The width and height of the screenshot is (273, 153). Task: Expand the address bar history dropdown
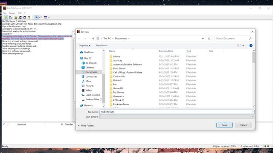pyautogui.click(x=203, y=39)
